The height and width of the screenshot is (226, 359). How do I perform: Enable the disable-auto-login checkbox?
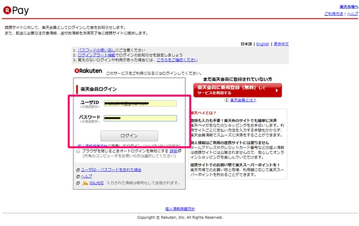pos(78,151)
